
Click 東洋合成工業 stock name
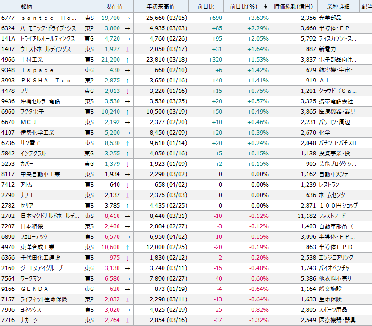point(37,247)
